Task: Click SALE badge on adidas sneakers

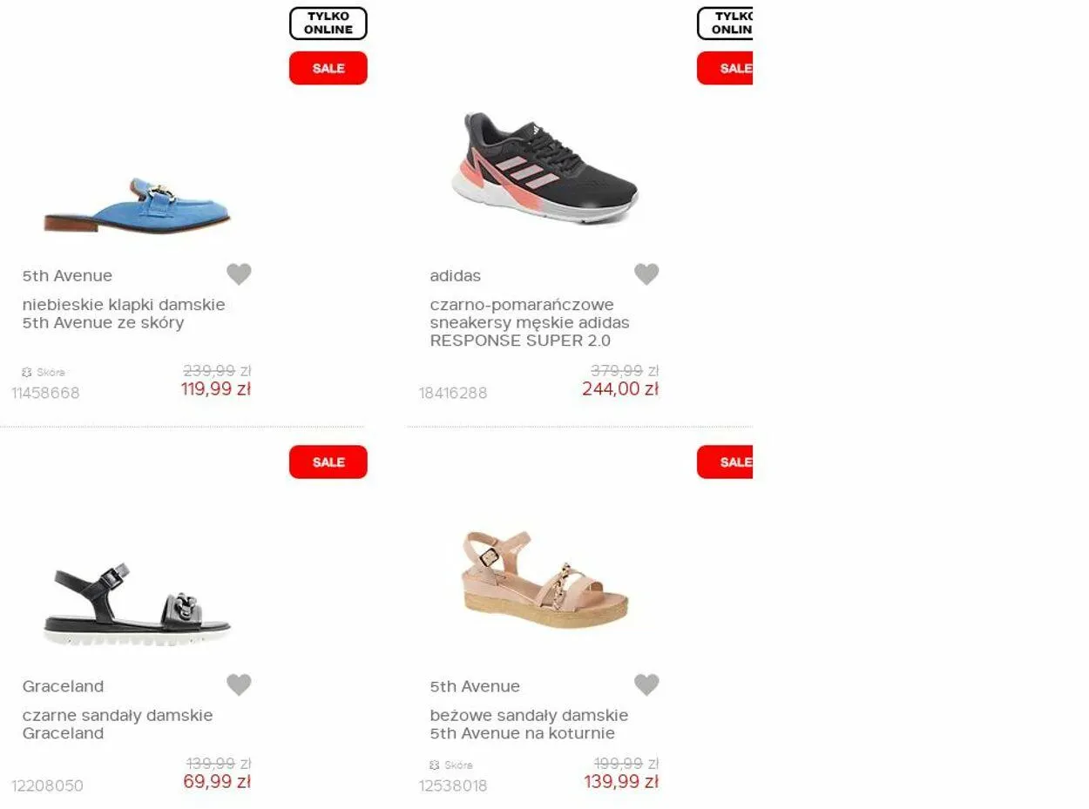Action: (725, 68)
